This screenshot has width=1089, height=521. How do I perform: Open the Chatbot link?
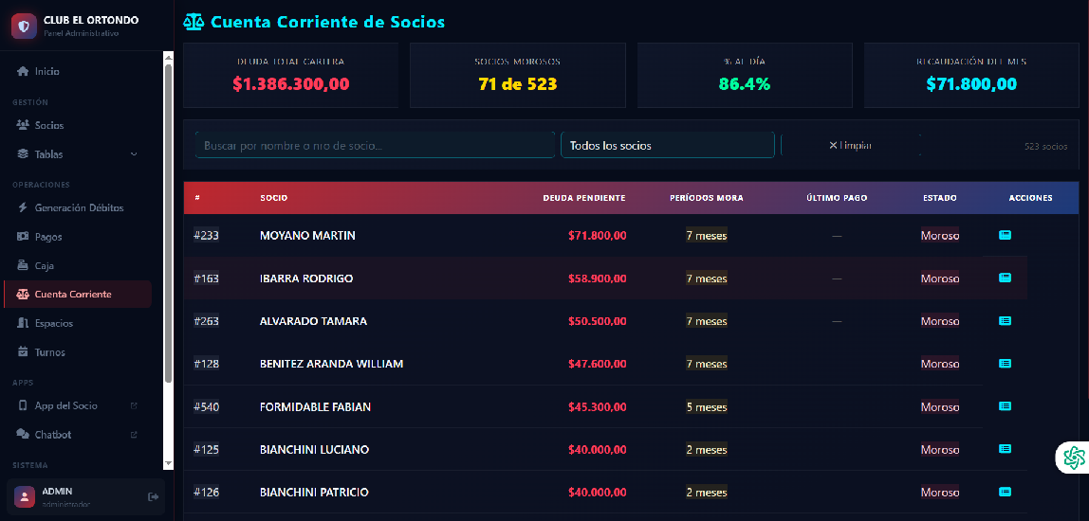pos(77,435)
